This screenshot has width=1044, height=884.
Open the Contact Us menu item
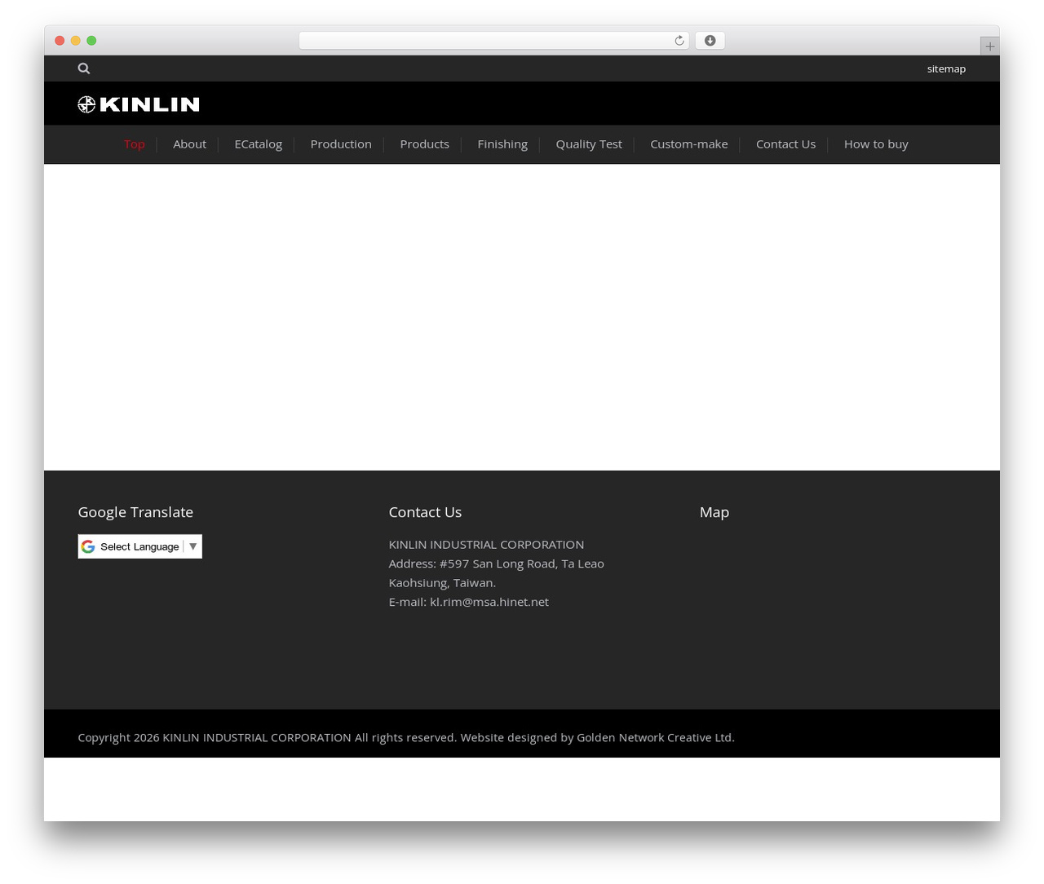click(785, 144)
